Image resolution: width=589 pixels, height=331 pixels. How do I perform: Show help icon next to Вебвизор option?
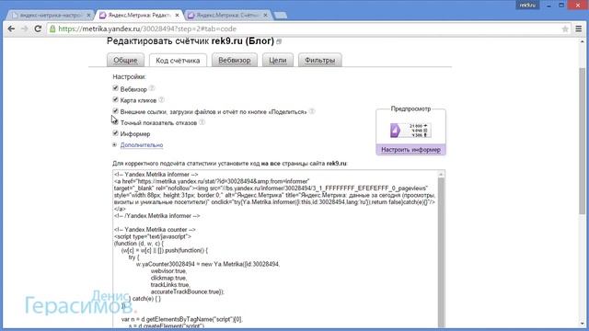tap(152, 88)
